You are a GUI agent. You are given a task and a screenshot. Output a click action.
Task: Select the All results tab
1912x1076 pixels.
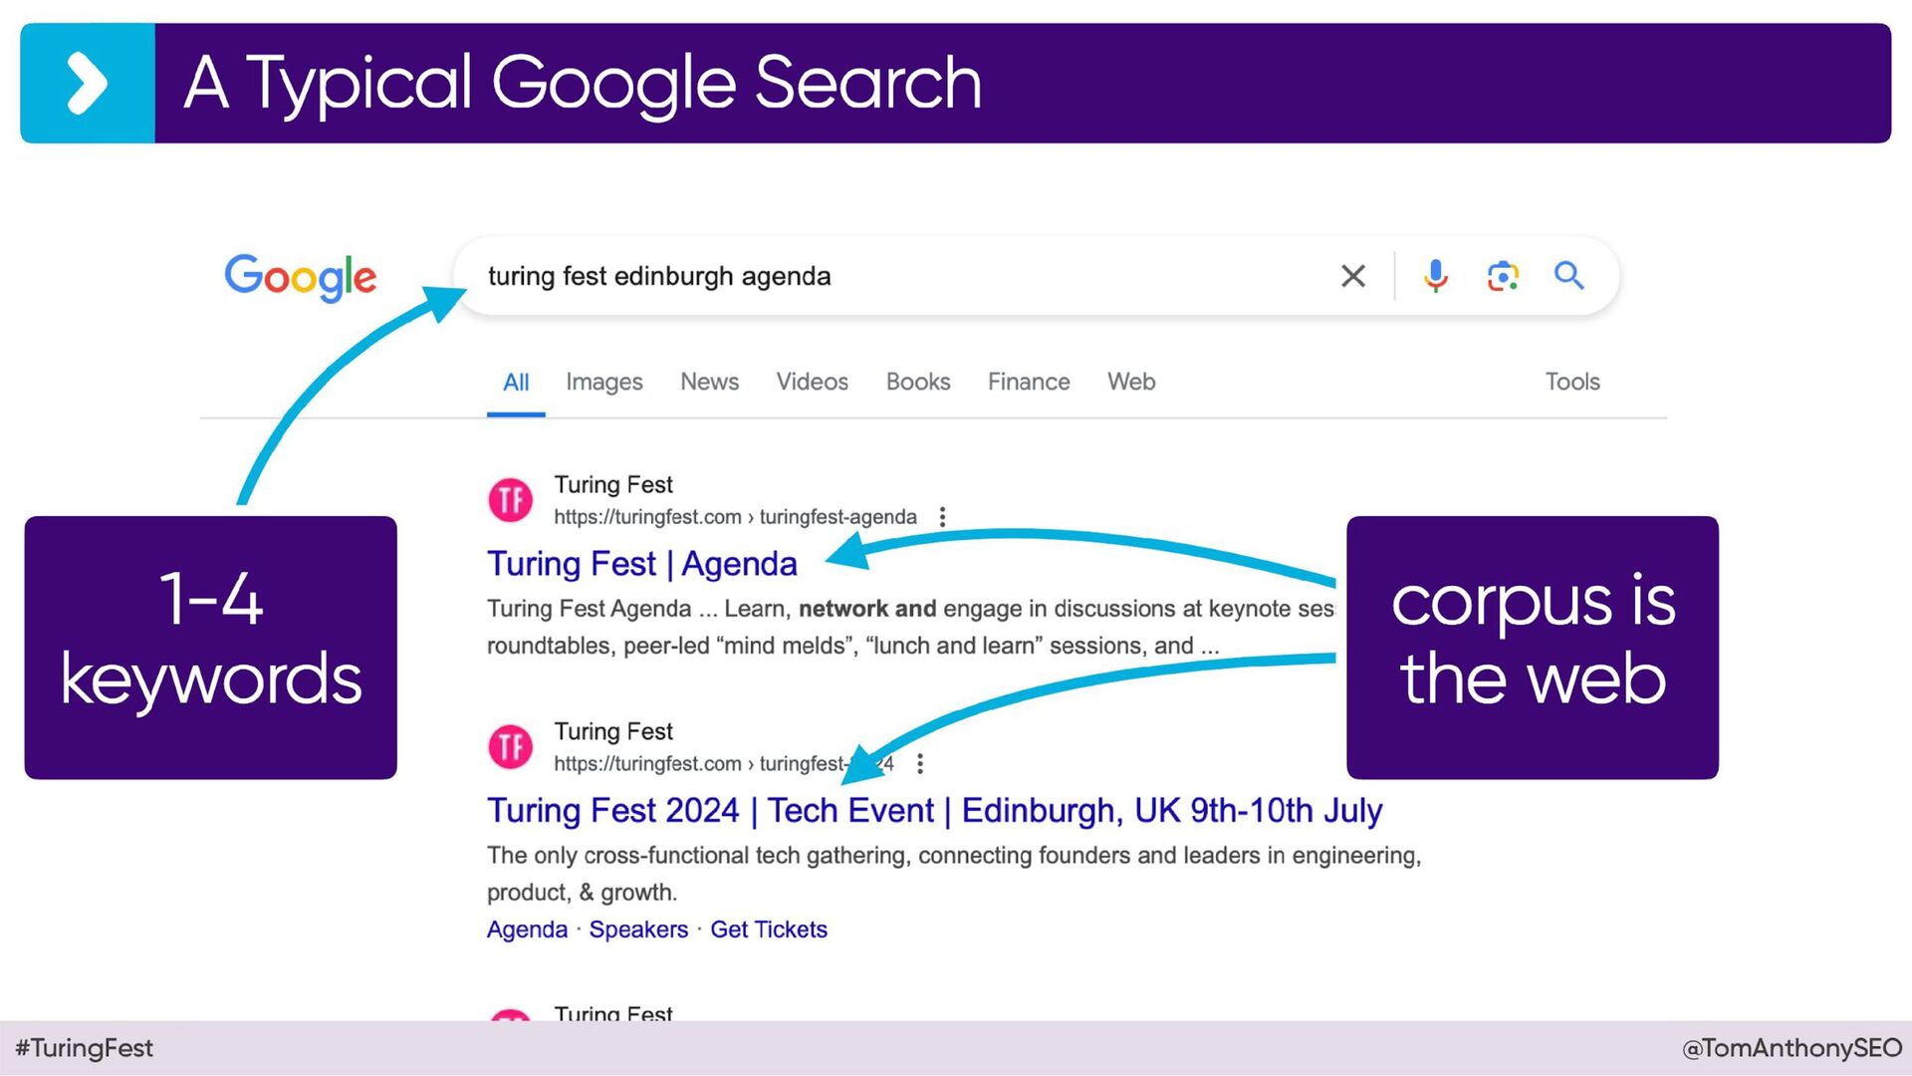click(516, 383)
